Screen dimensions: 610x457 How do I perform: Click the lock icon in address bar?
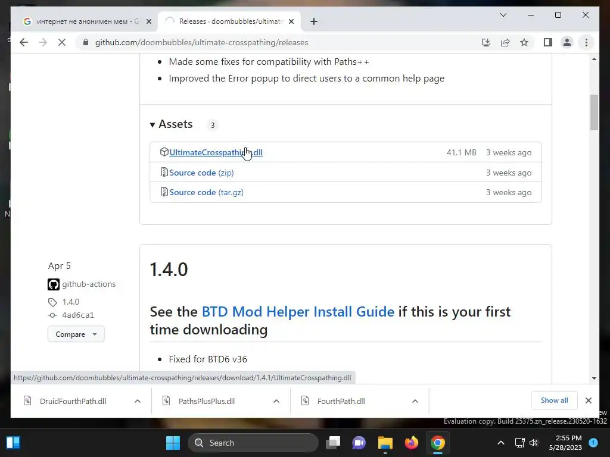point(86,42)
